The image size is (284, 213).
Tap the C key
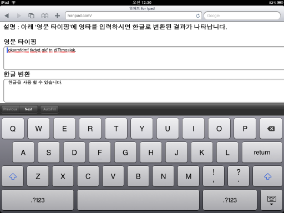88,176
